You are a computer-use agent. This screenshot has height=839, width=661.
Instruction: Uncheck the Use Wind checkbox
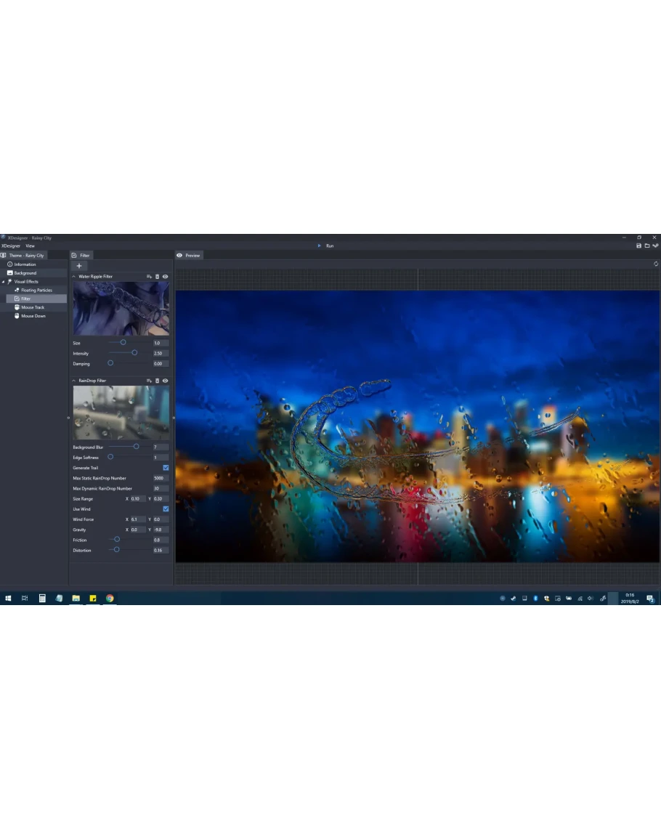coord(166,509)
